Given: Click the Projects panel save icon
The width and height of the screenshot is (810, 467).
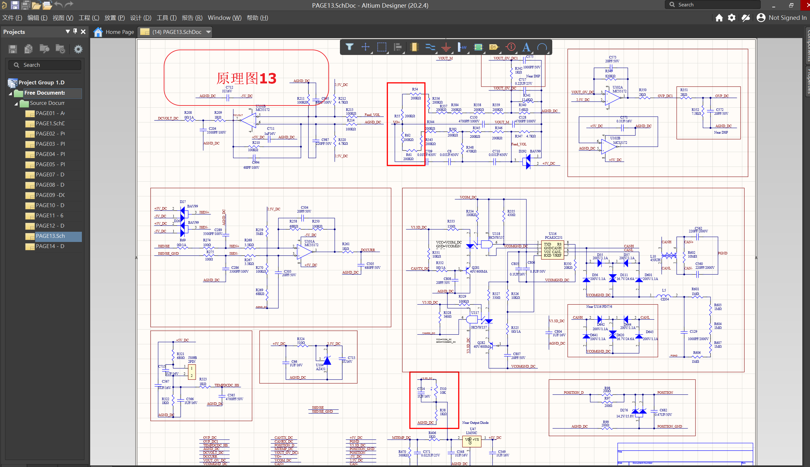Looking at the screenshot, I should pos(12,49).
